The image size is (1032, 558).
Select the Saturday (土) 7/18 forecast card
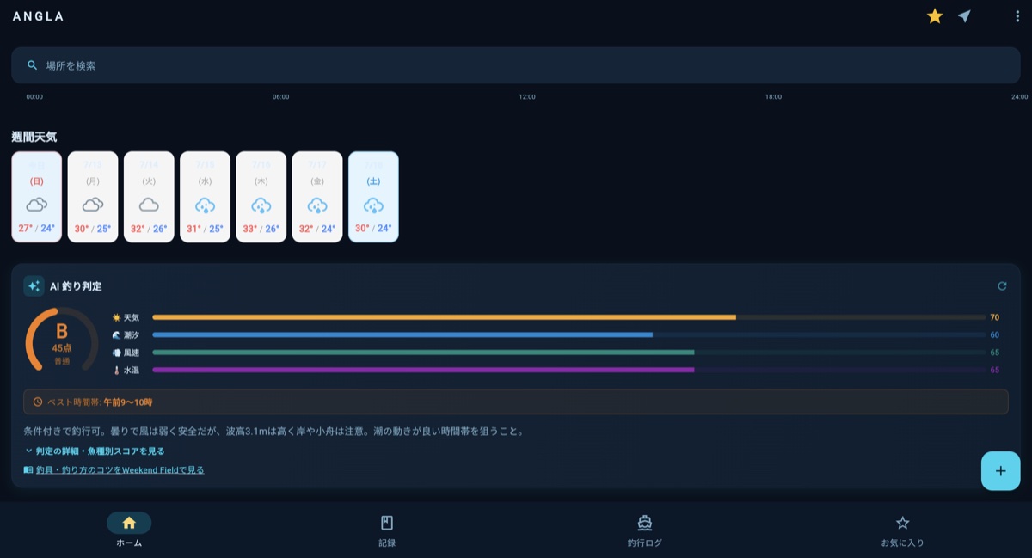click(373, 197)
